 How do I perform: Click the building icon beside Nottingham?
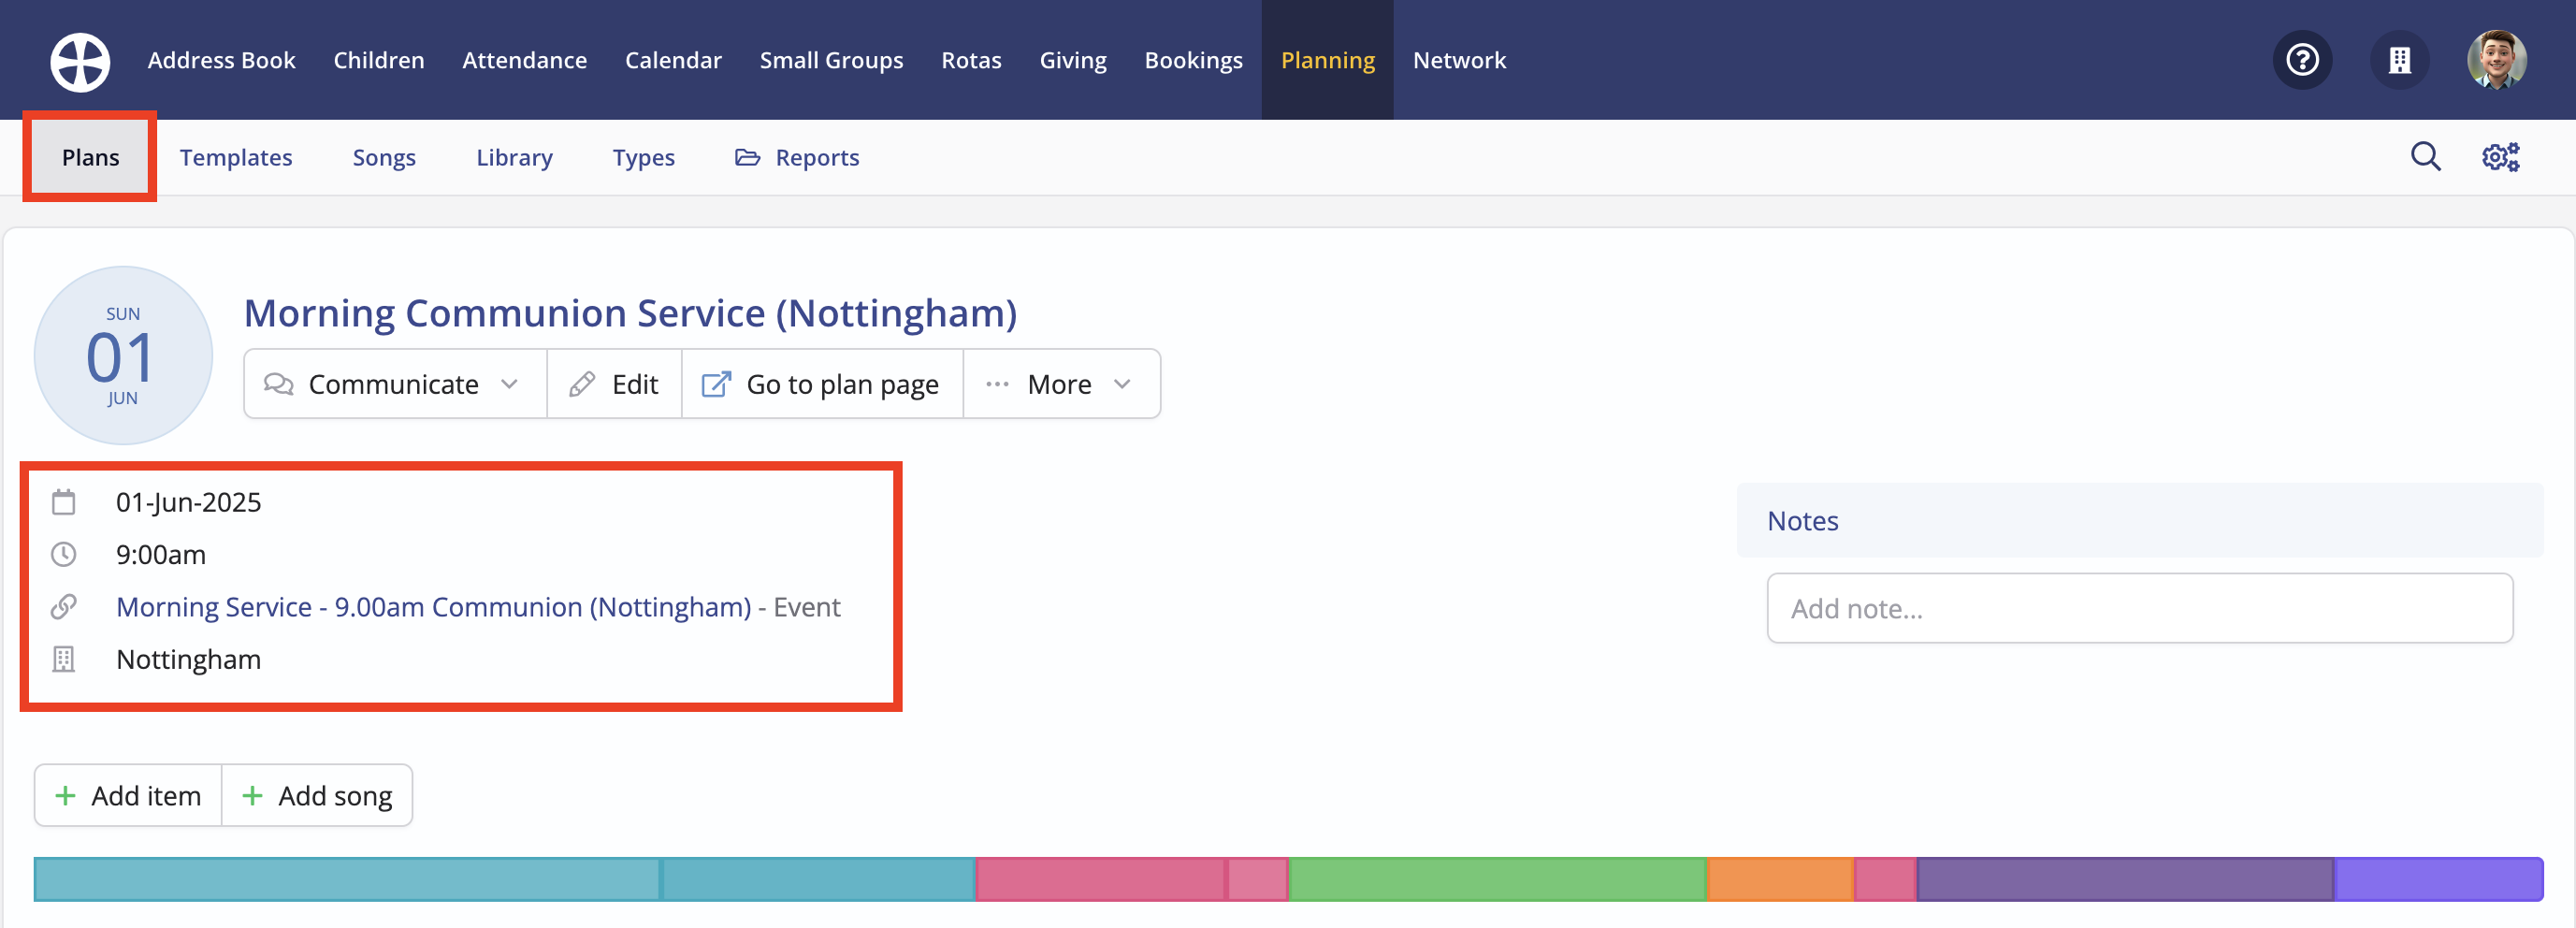pos(64,659)
